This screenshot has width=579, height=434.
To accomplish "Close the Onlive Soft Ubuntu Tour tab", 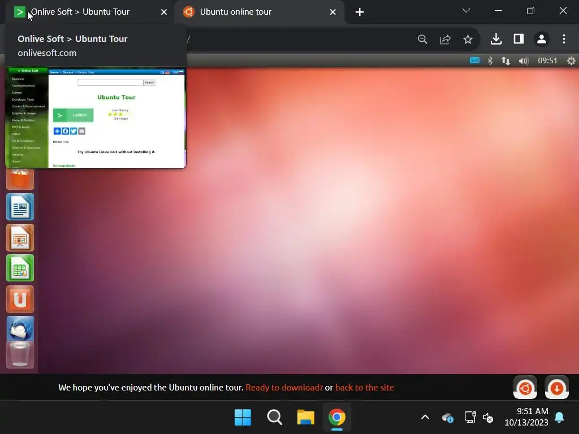I will click(164, 12).
